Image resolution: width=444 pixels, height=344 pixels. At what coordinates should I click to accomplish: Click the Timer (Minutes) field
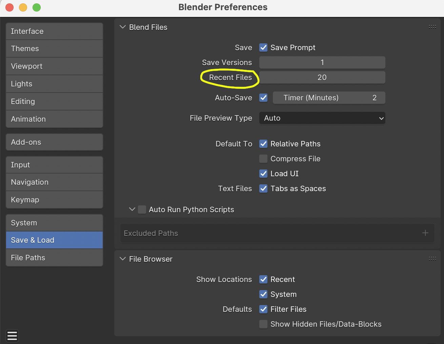tap(329, 98)
